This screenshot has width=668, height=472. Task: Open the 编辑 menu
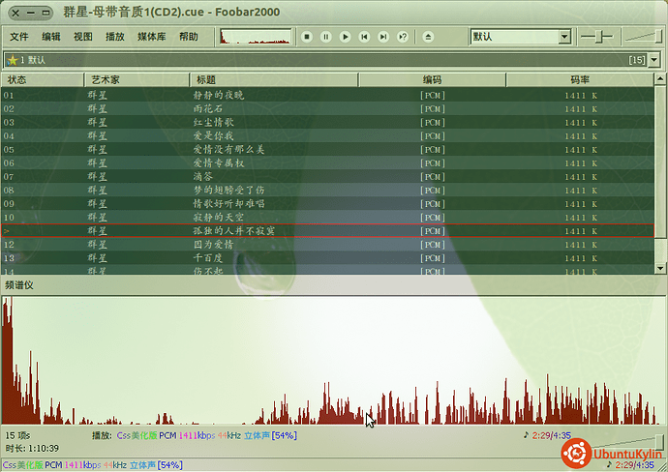[x=51, y=37]
